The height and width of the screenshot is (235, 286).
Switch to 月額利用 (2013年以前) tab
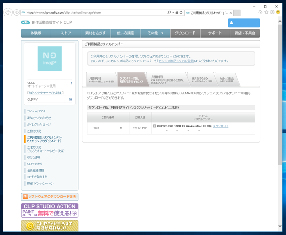167,80
